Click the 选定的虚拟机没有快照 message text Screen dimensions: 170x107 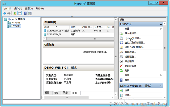click(95, 52)
